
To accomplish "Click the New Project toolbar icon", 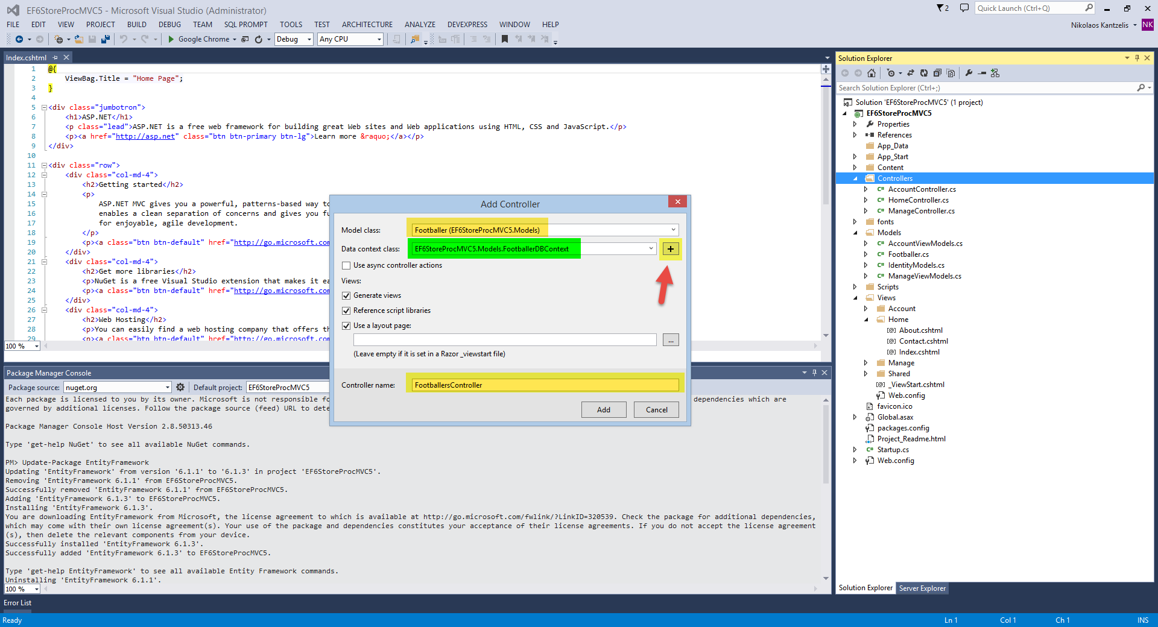I will pyautogui.click(x=59, y=39).
